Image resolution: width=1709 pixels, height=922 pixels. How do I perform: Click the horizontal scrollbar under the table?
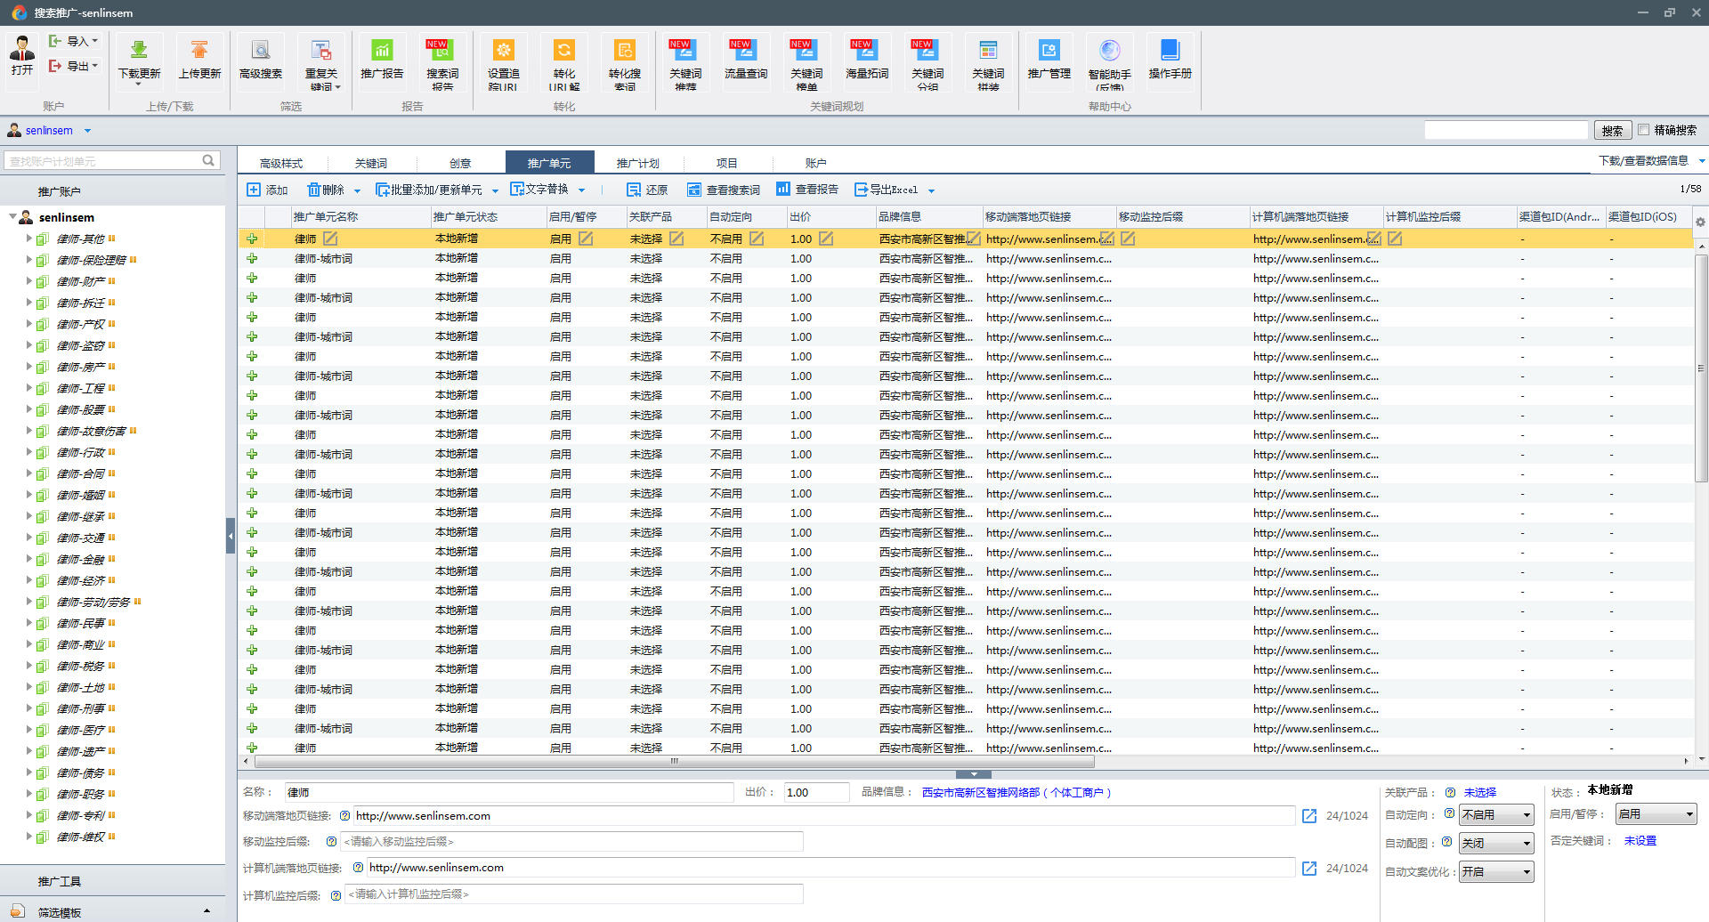point(674,762)
